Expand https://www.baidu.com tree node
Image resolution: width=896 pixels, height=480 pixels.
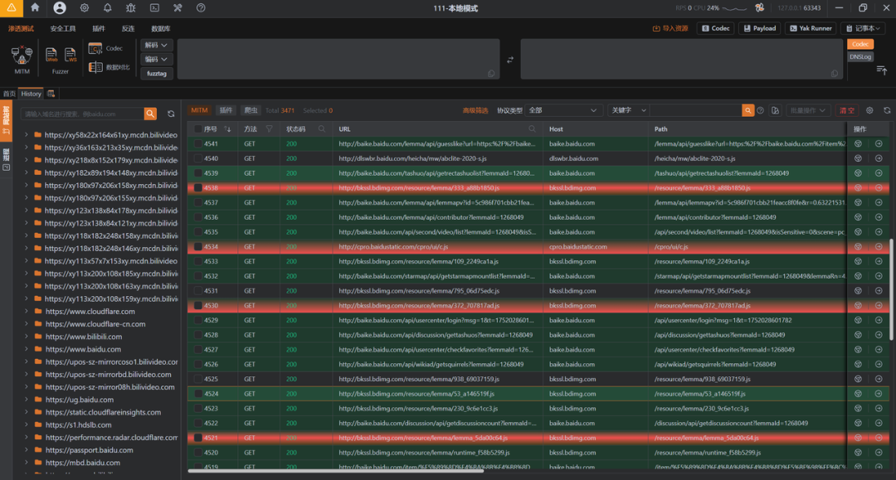click(27, 349)
